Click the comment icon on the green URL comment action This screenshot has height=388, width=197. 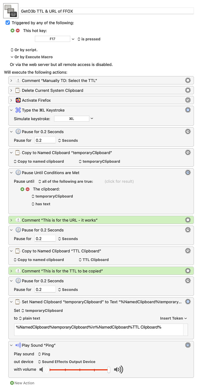[18, 220]
